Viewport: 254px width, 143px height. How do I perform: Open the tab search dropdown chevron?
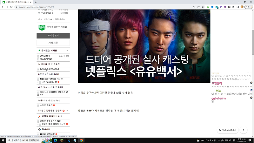coord(233,2)
